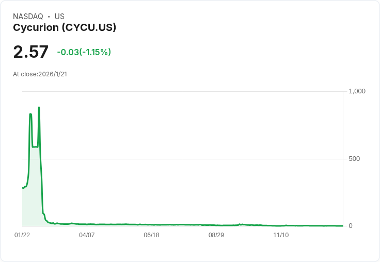The width and height of the screenshot is (380, 262).
Task: Click the 0 y-axis label
Action: pyautogui.click(x=351, y=226)
